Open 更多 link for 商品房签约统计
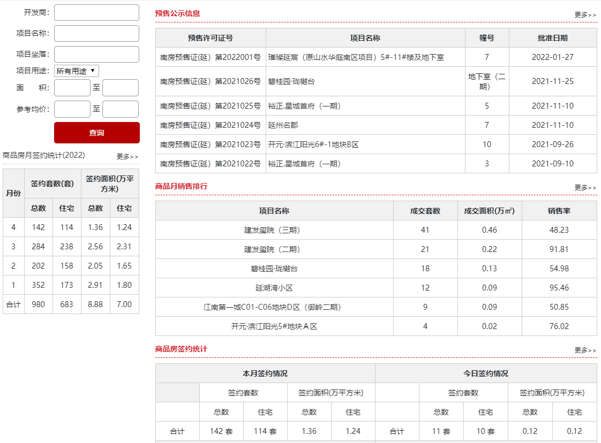The width and height of the screenshot is (601, 443). tap(585, 350)
